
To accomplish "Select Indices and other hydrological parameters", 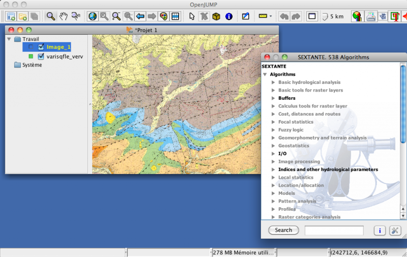I will click(328, 169).
